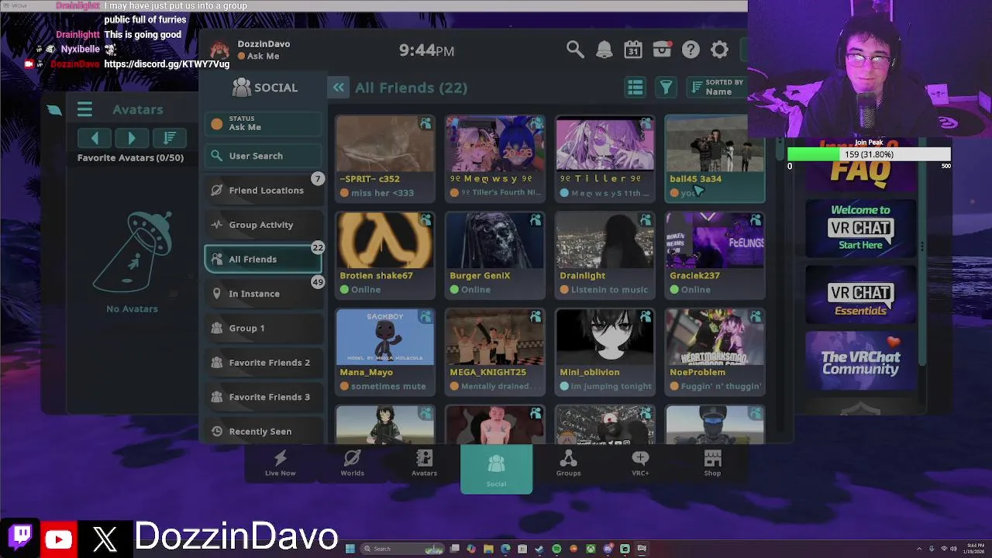
Task: Open Microsoft Edge from taskbar
Action: pos(505,549)
